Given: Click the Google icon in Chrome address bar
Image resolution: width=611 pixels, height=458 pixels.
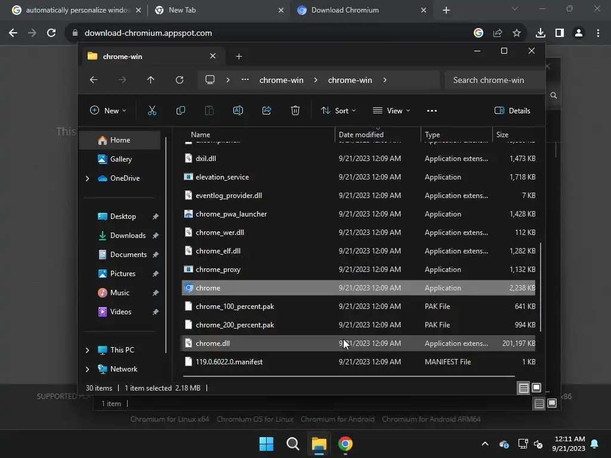Looking at the screenshot, I should coord(479,33).
